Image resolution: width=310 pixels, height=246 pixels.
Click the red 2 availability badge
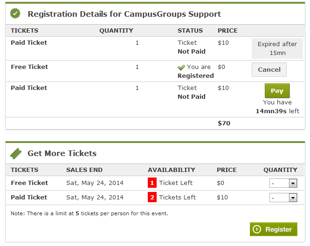[152, 197]
